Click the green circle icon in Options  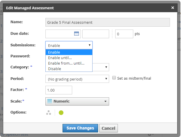[x=61, y=113]
